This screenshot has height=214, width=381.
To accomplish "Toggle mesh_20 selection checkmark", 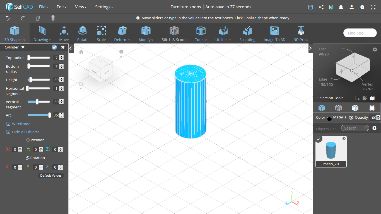I will coord(319,138).
